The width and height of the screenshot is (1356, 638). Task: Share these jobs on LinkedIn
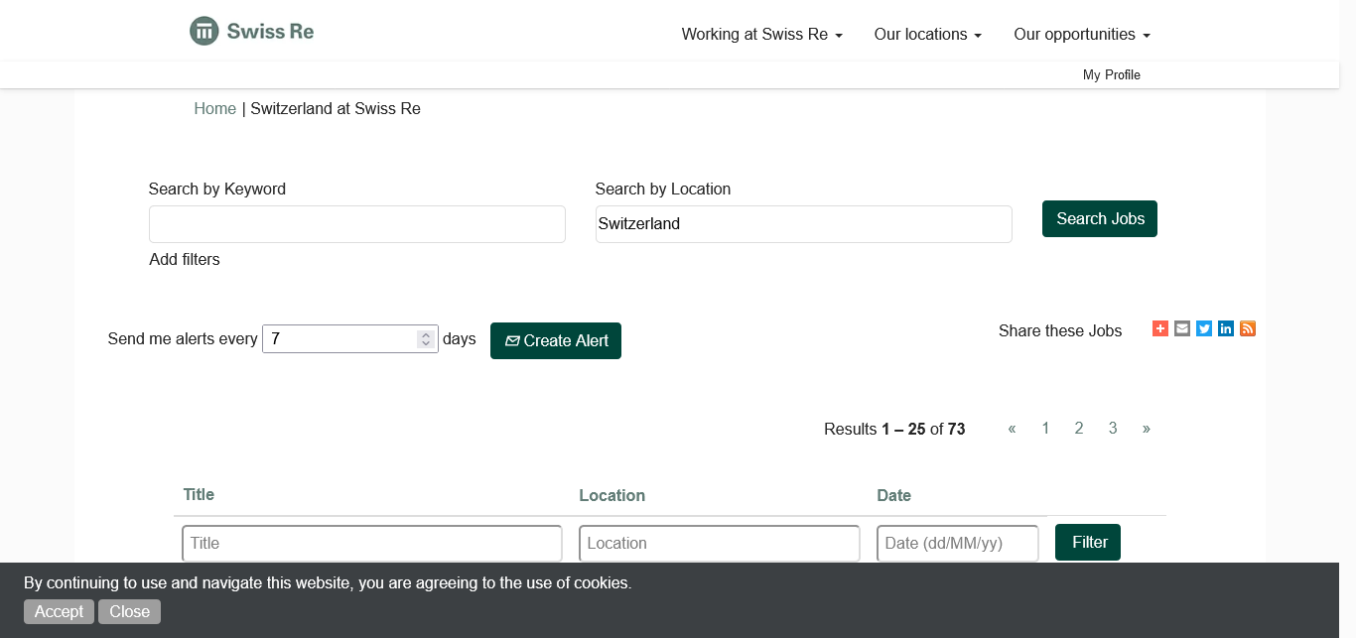pyautogui.click(x=1225, y=328)
